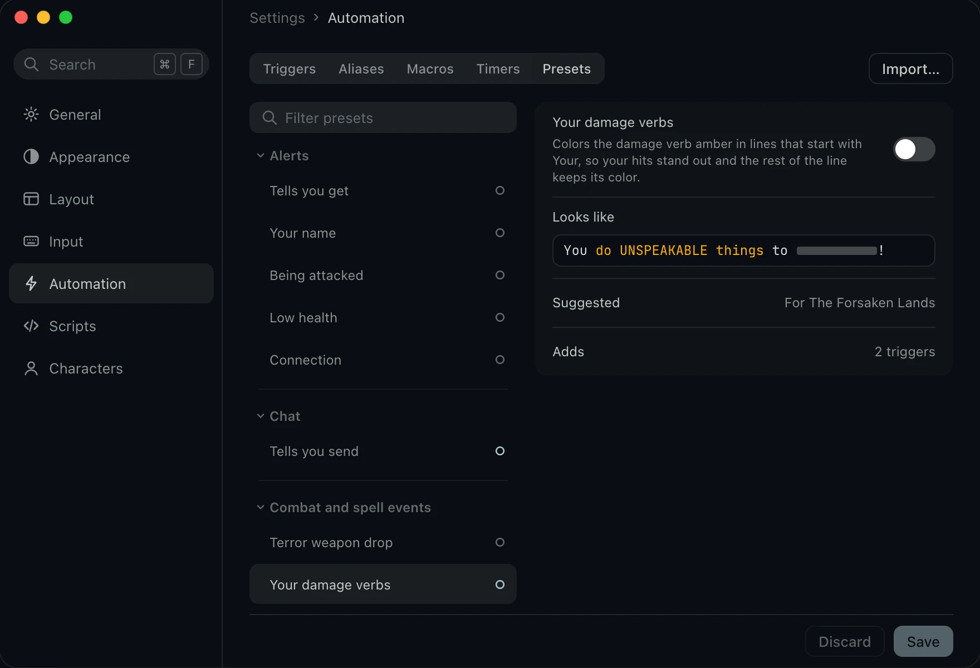Select the Tells you send preset circle
The image size is (980, 668).
pos(500,451)
